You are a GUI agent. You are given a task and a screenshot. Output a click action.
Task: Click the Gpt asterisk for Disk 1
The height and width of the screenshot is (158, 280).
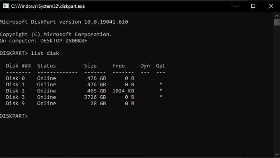(161, 84)
